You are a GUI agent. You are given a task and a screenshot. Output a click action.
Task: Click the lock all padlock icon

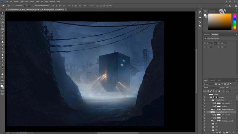click(219, 91)
